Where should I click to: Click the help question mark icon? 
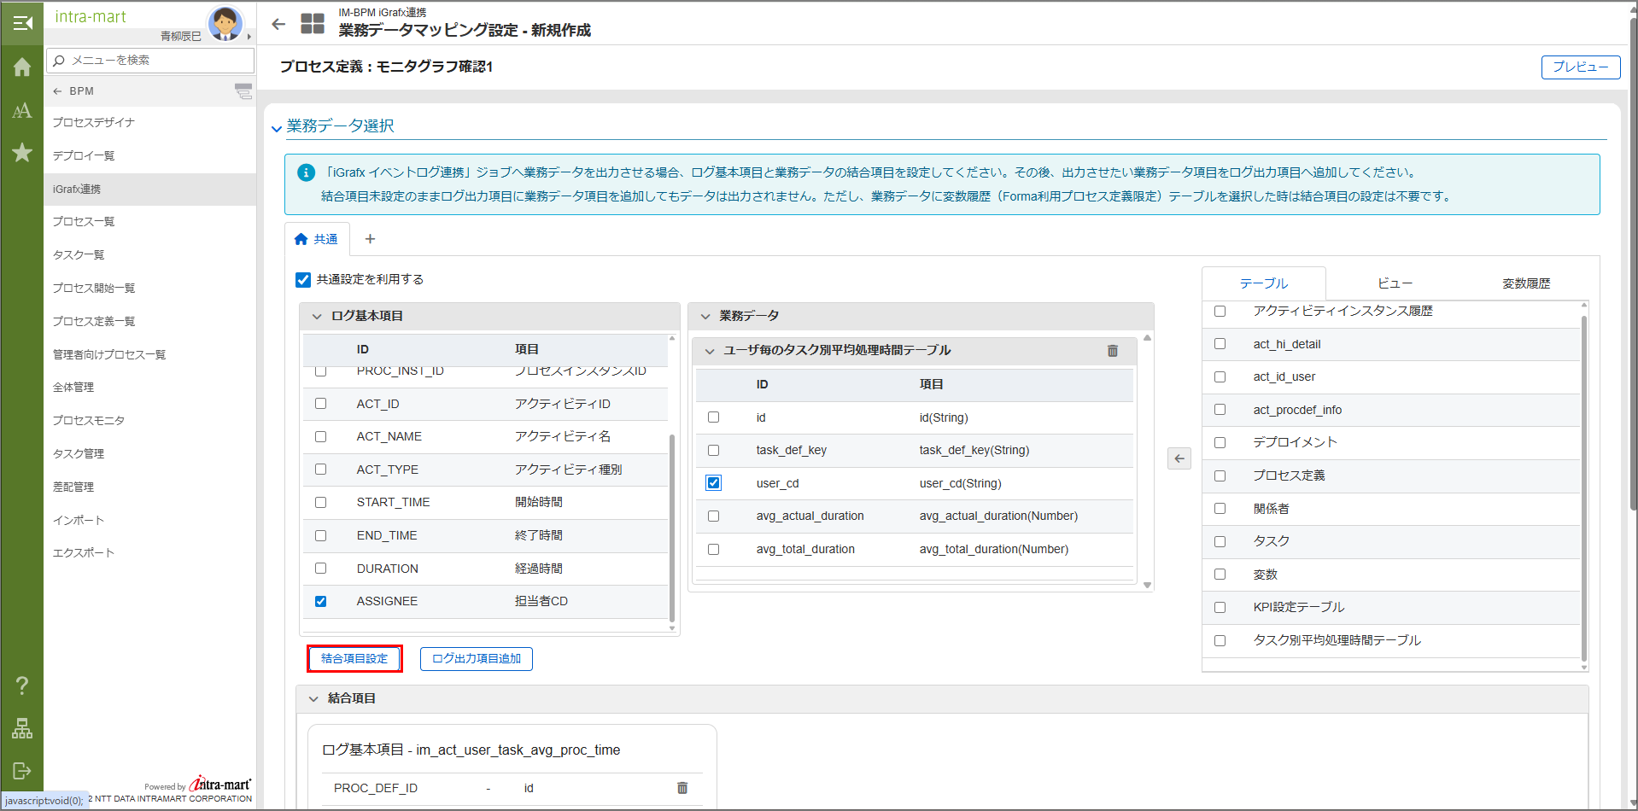coord(22,686)
